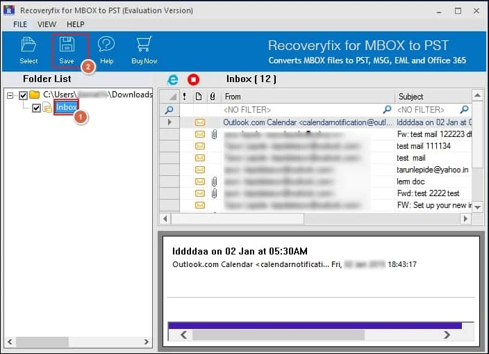Open the VIEW menu
Screen dimensions: 489x354
click(47, 24)
